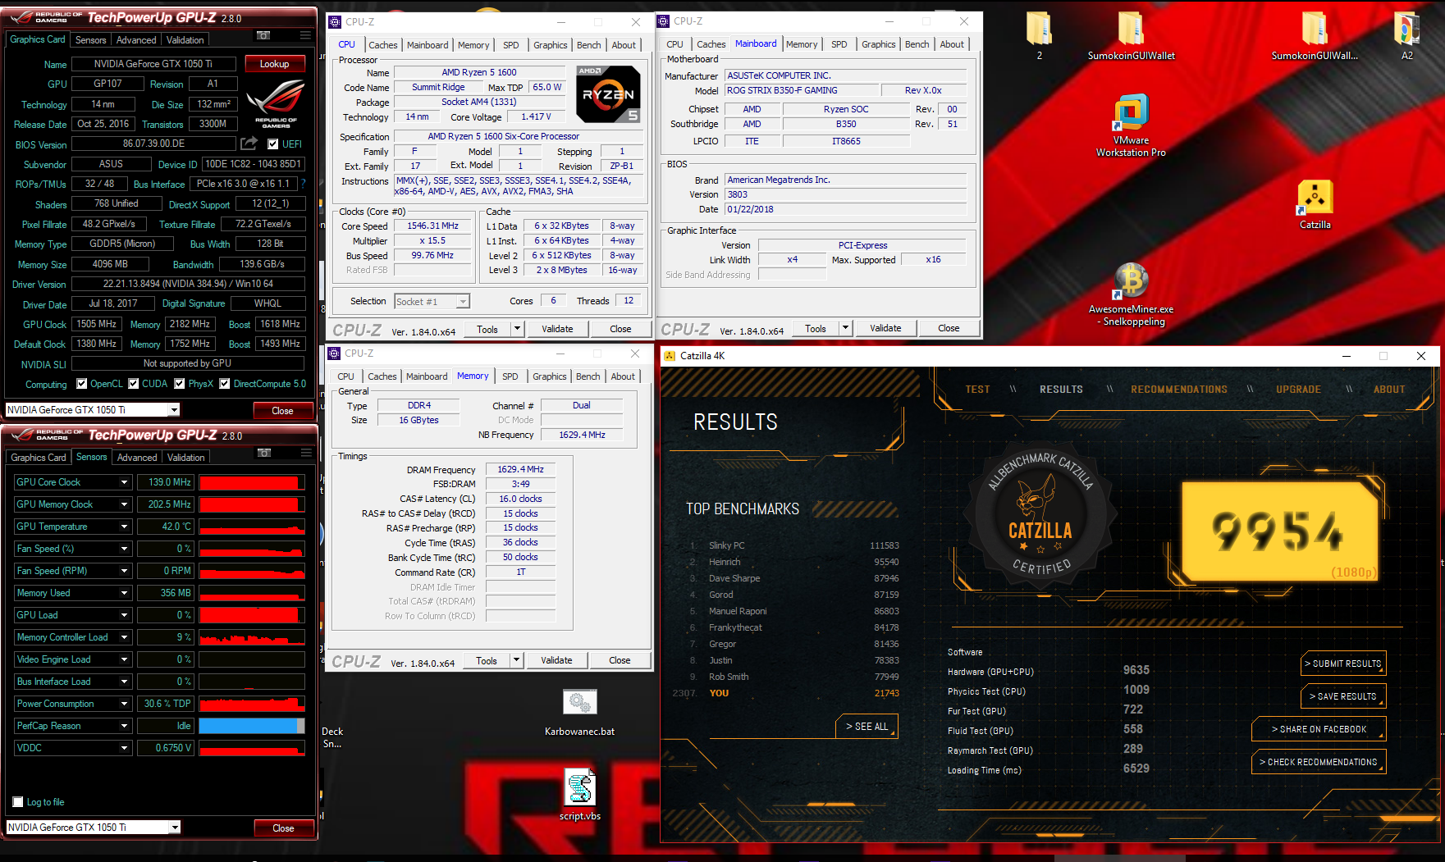Open SPD tab in CPU-Z Mainboard window

pyautogui.click(x=839, y=44)
